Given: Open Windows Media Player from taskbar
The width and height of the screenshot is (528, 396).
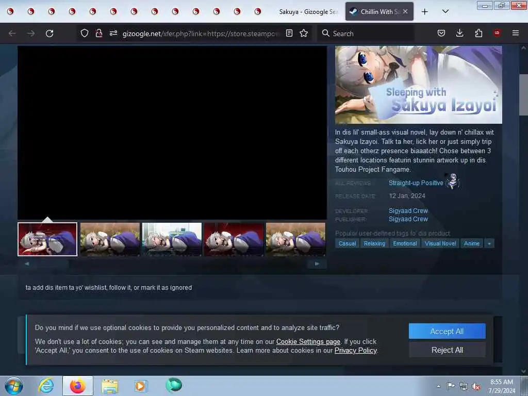Looking at the screenshot, I should coord(140,386).
